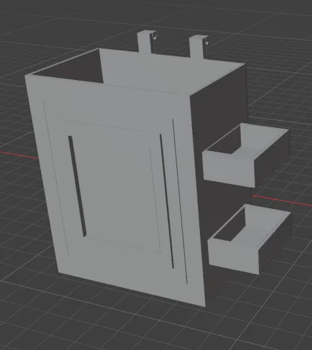Image resolution: width=312 pixels, height=350 pixels.
Task: Click the red axis line right of the drawers
Action: click(x=282, y=200)
